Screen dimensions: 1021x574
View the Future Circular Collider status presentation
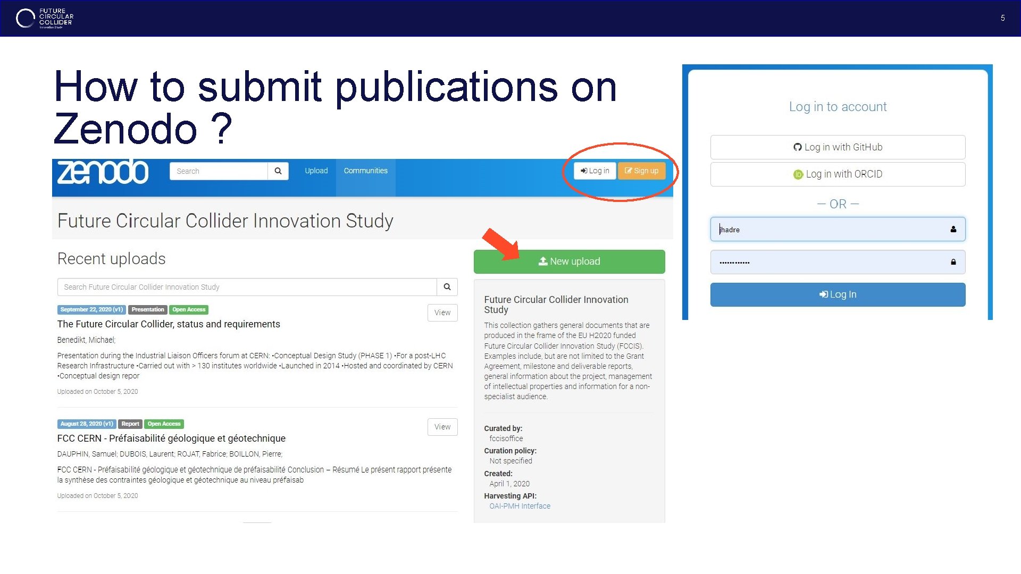[442, 313]
